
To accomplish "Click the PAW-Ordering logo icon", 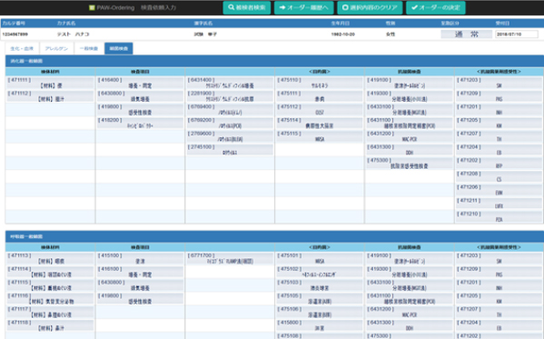I will [x=92, y=7].
